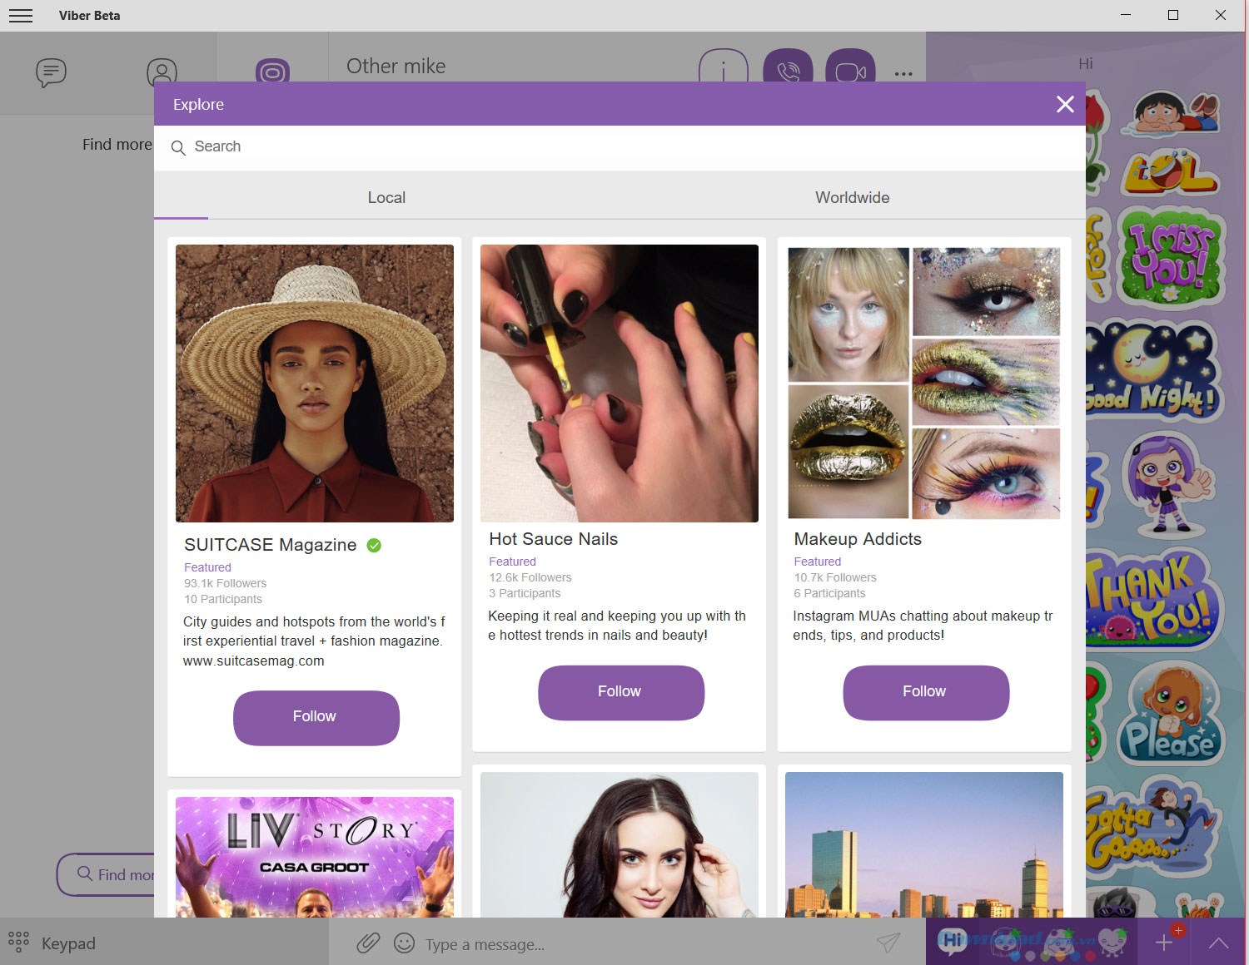Open the city skyline card image
The width and height of the screenshot is (1249, 965).
924,844
